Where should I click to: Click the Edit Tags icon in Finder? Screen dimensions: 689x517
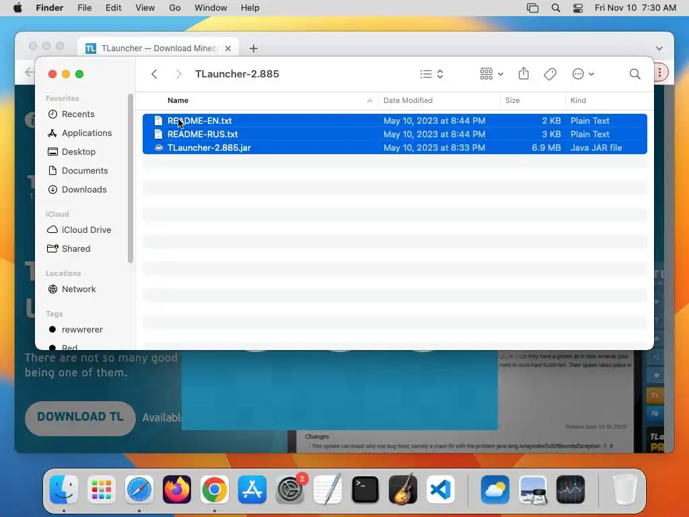550,74
